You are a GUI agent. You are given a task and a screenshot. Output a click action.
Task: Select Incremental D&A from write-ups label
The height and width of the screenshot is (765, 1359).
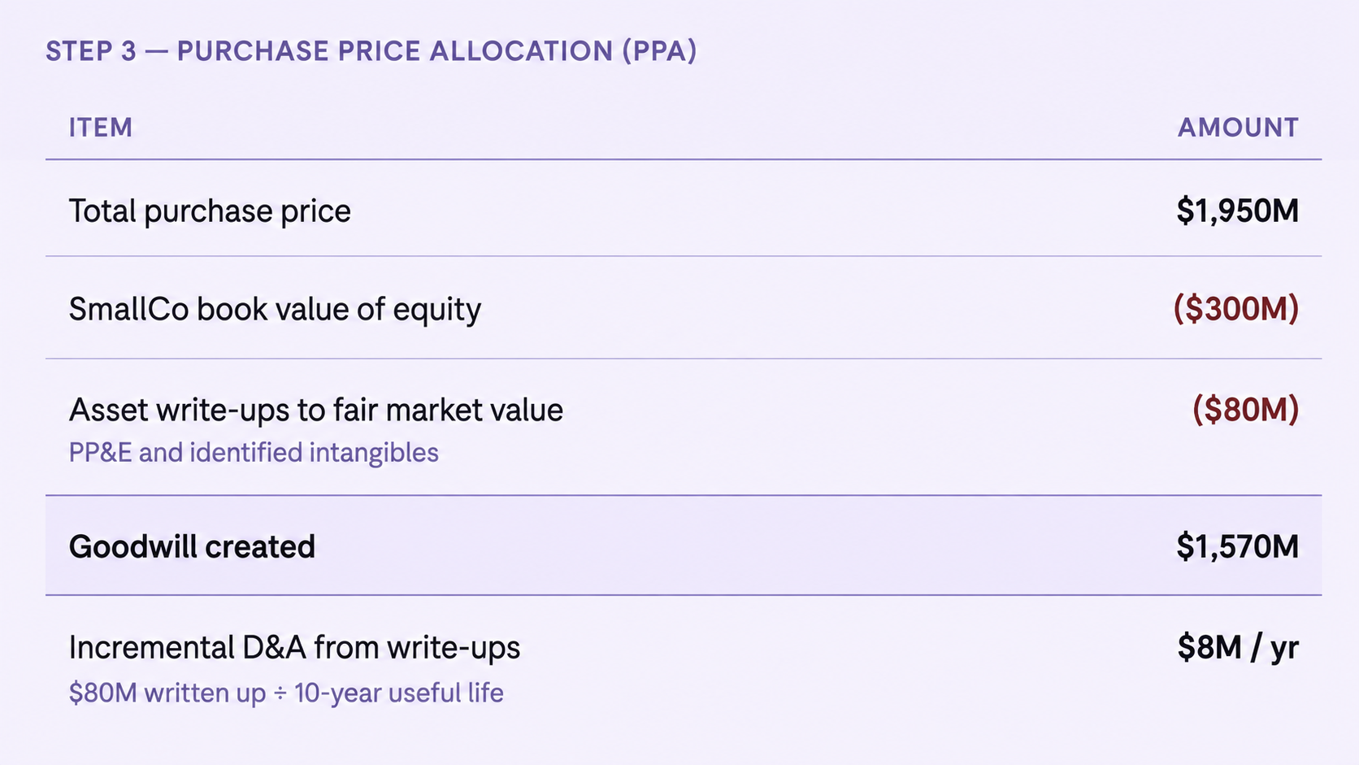(x=294, y=648)
